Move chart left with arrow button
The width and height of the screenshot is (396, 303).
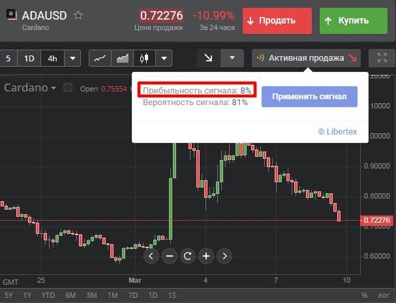click(151, 256)
